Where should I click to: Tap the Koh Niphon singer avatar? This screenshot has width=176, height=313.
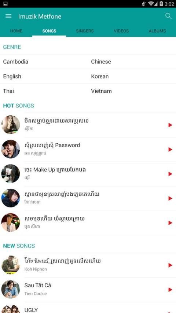(11, 265)
